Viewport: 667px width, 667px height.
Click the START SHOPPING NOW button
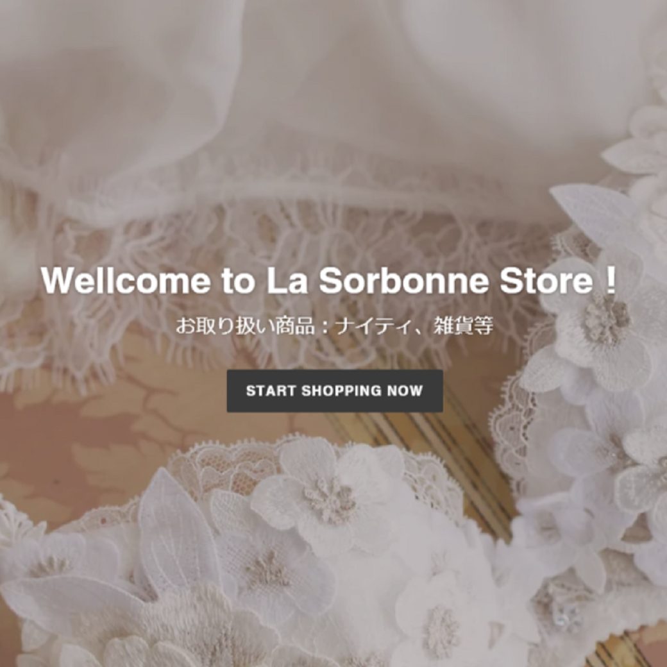click(335, 391)
